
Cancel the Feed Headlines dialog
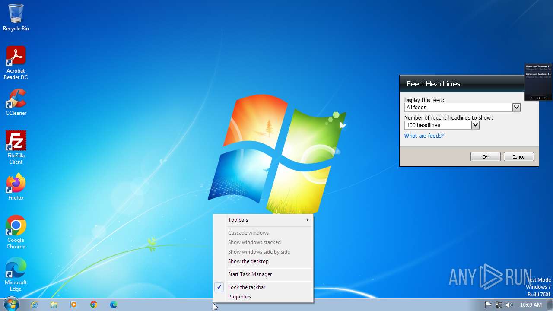point(518,157)
